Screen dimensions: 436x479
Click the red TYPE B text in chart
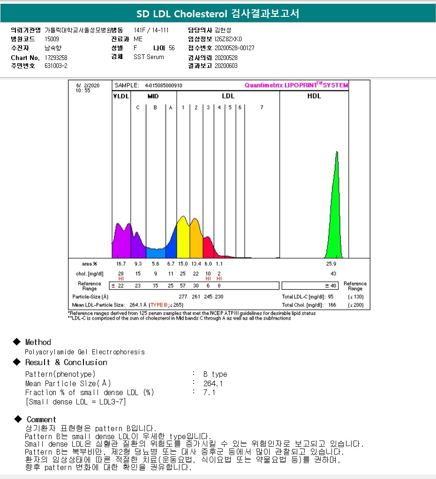(x=158, y=305)
